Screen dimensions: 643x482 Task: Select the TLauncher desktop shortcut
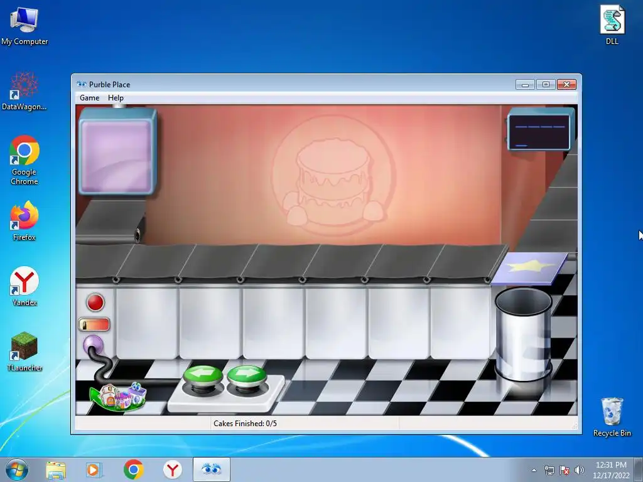point(24,351)
